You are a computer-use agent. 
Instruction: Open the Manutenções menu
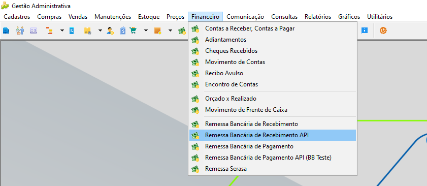(x=113, y=17)
